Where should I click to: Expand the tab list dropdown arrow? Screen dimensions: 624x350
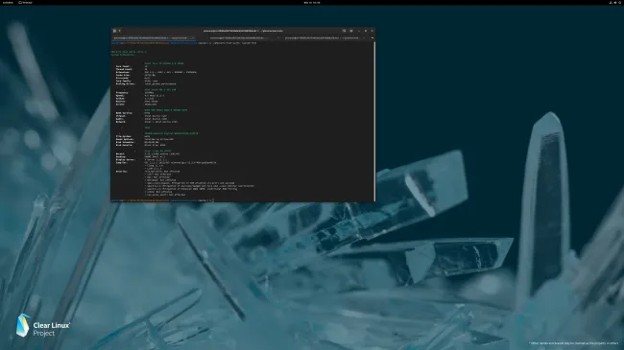coord(372,38)
